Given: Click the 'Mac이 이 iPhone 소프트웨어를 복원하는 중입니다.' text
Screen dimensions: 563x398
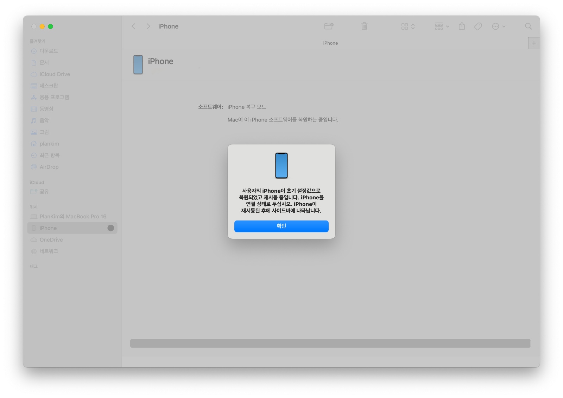Looking at the screenshot, I should (x=283, y=120).
